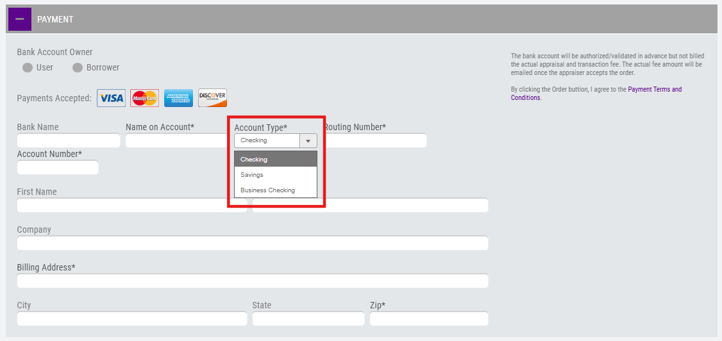
Task: Choose Savings from the account type list
Action: (x=276, y=175)
